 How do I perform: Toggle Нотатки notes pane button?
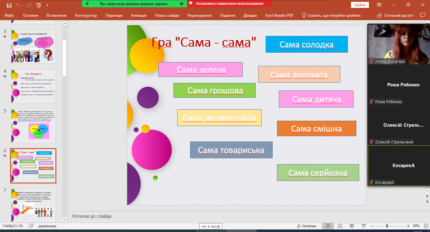click(x=307, y=226)
